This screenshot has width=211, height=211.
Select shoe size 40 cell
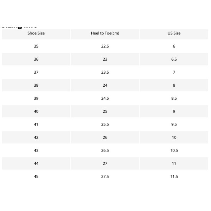(36, 111)
